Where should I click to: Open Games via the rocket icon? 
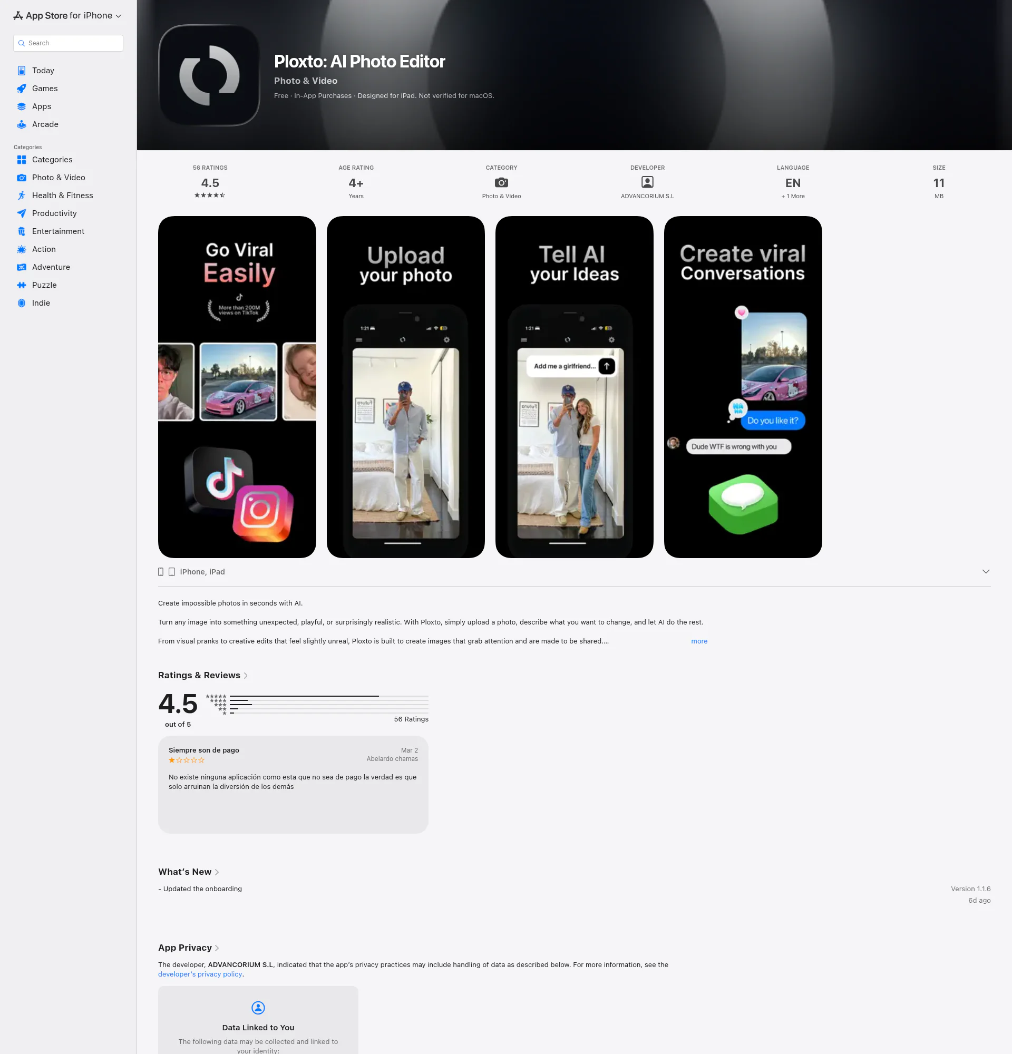(22, 89)
